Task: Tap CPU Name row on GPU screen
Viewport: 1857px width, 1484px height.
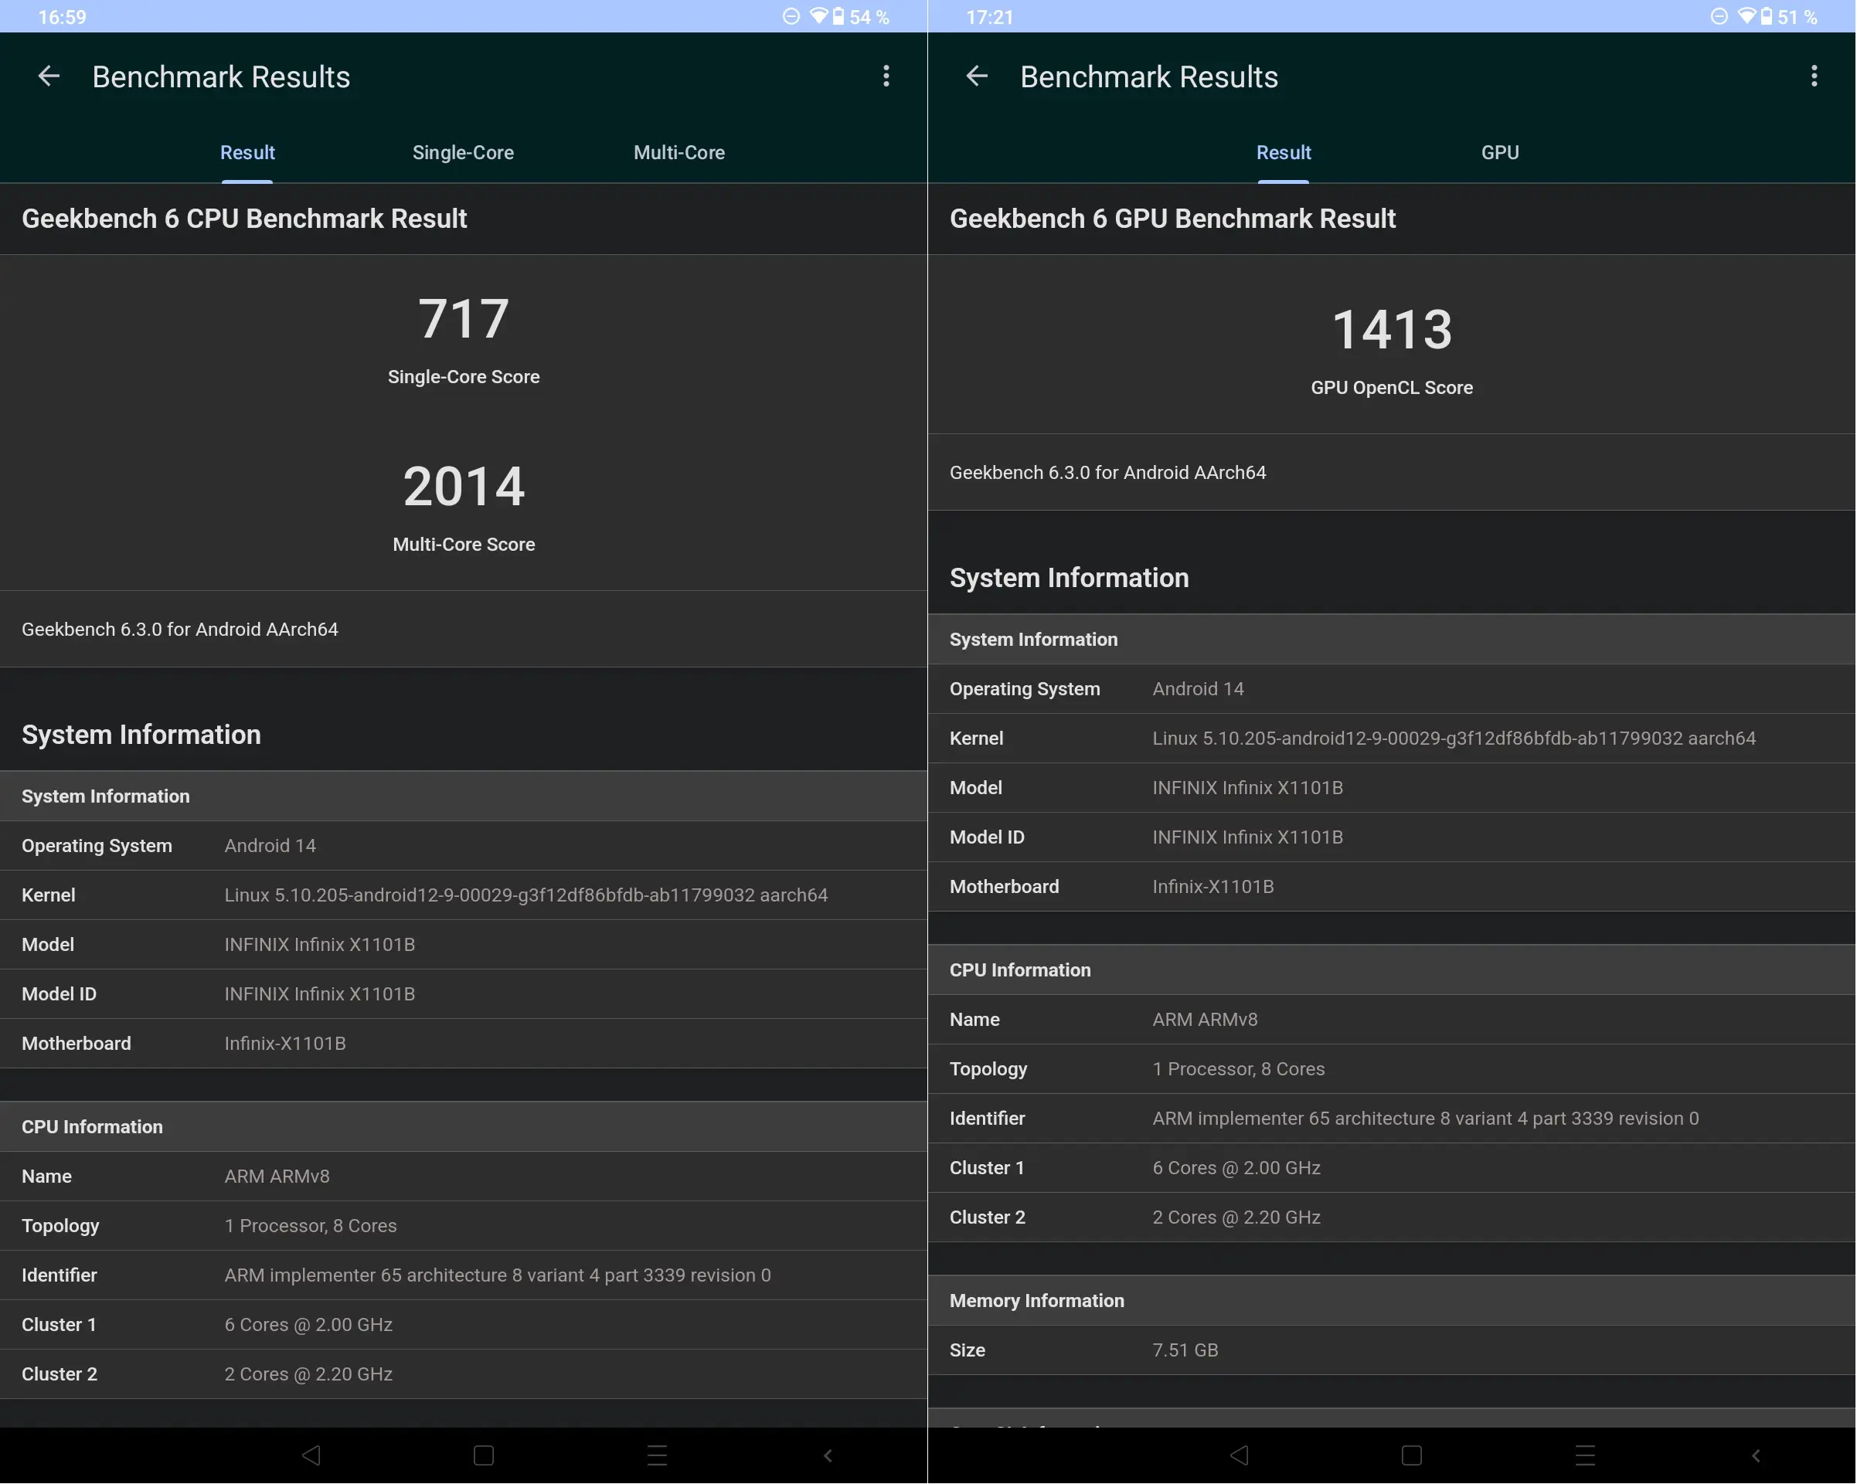Action: pyautogui.click(x=1392, y=1020)
